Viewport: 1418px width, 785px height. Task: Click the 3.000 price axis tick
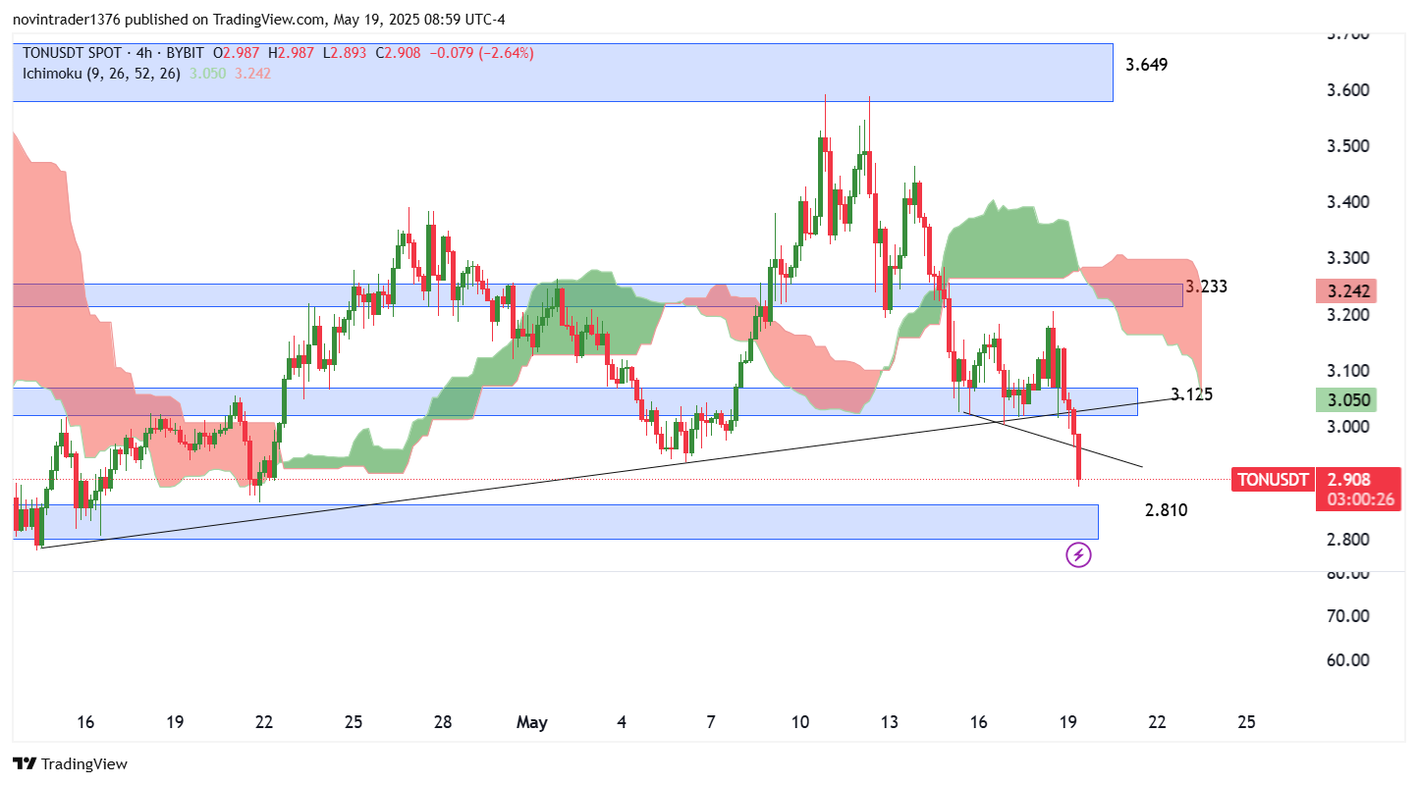pos(1346,426)
